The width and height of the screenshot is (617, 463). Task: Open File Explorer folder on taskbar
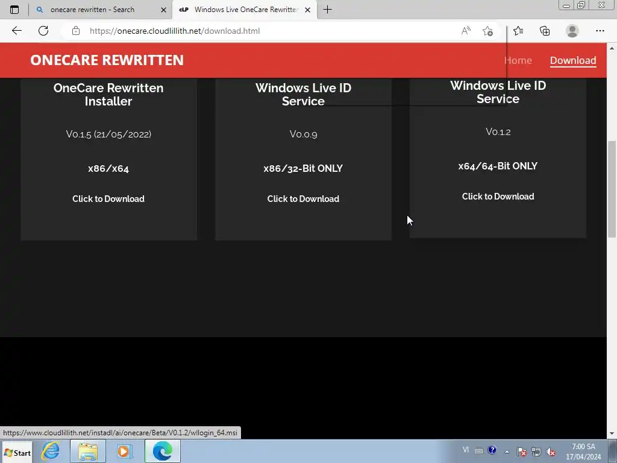tap(88, 451)
